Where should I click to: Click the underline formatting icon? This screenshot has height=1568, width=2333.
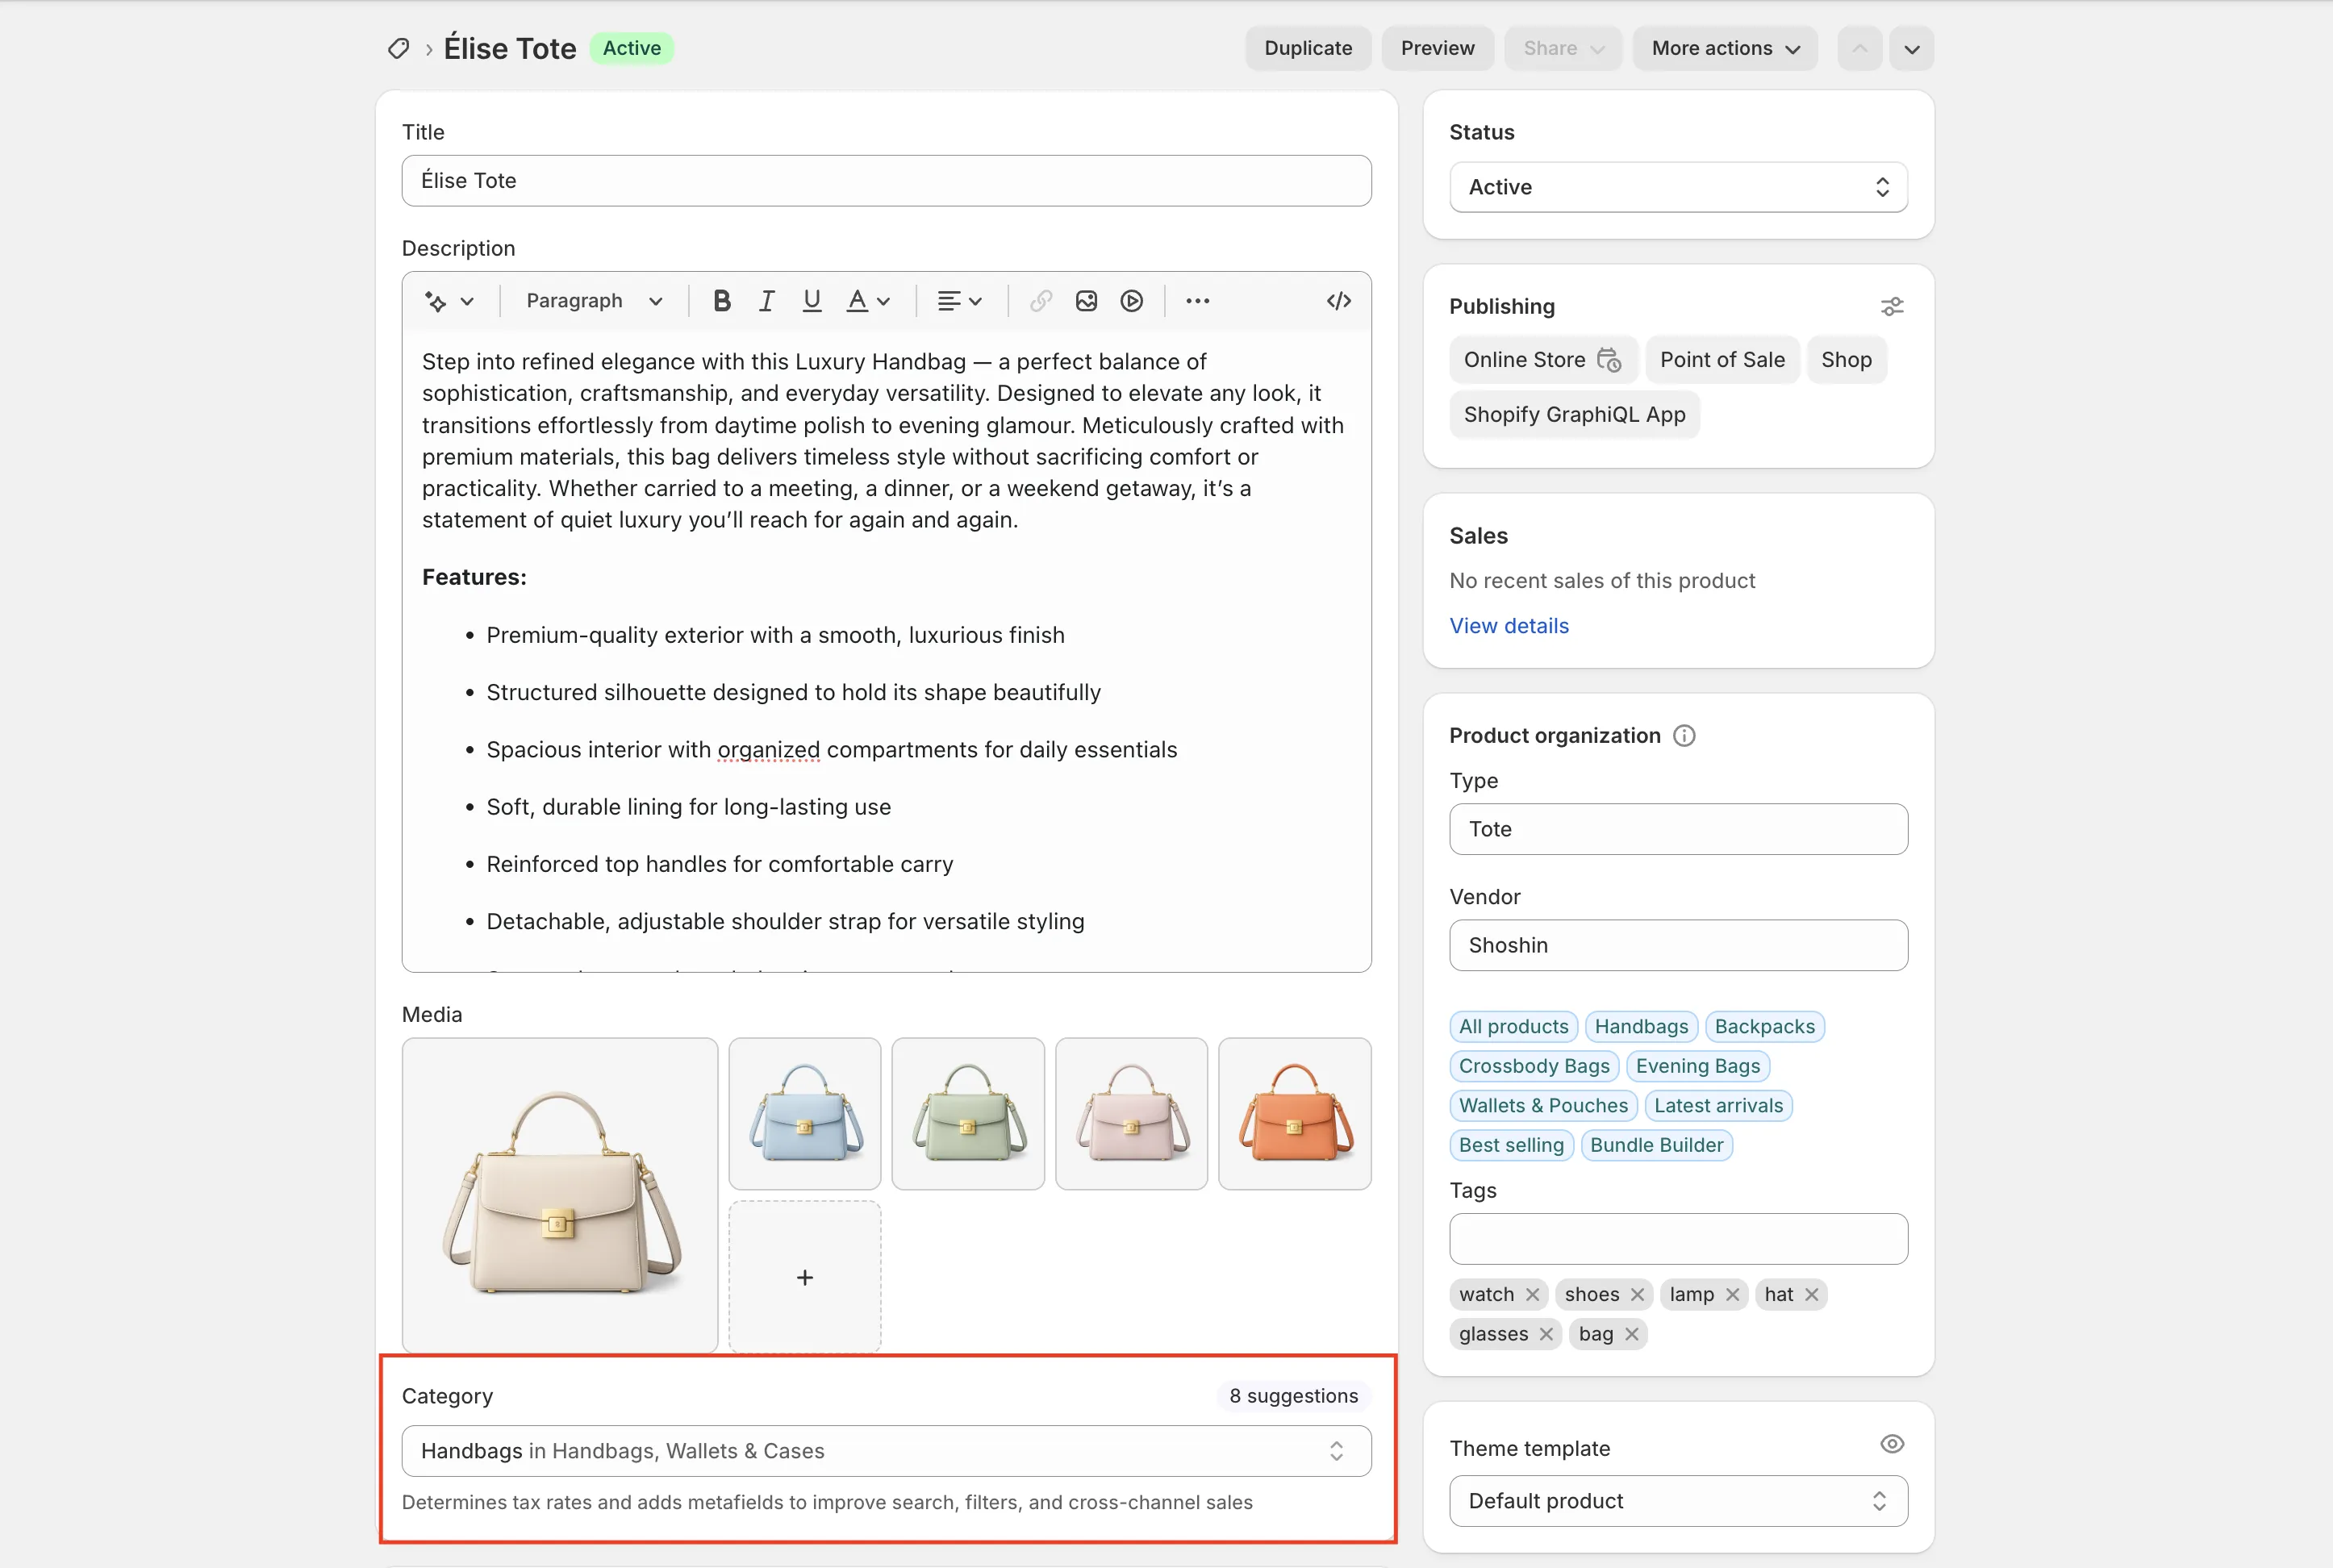812,301
